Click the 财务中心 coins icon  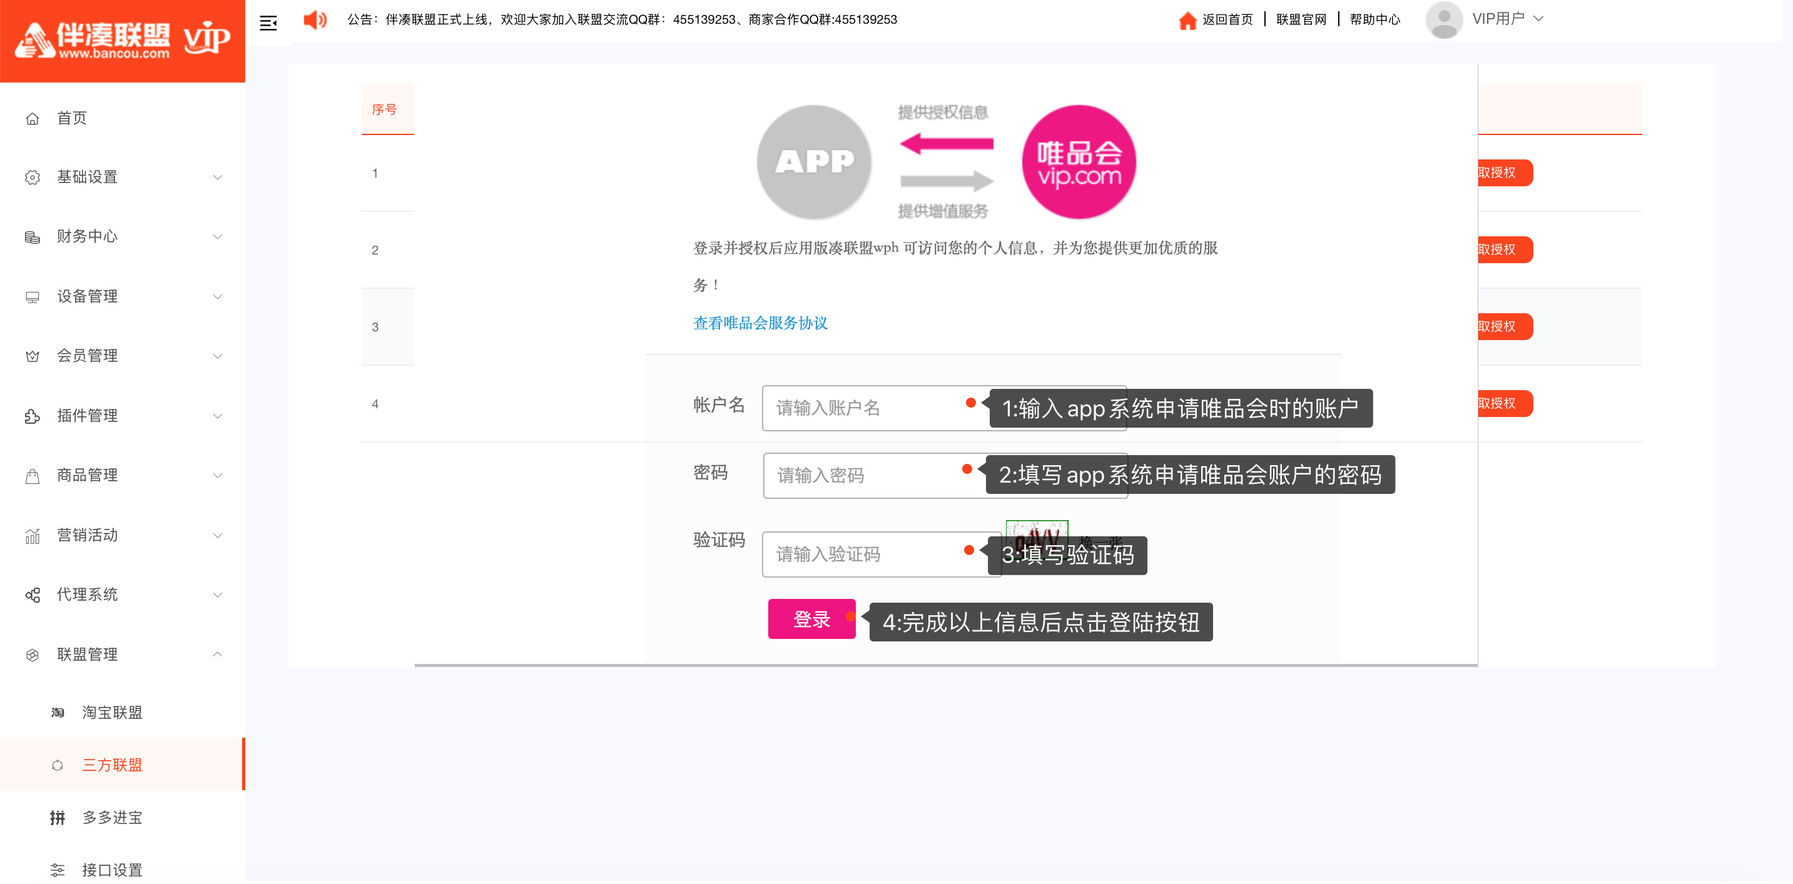[32, 237]
